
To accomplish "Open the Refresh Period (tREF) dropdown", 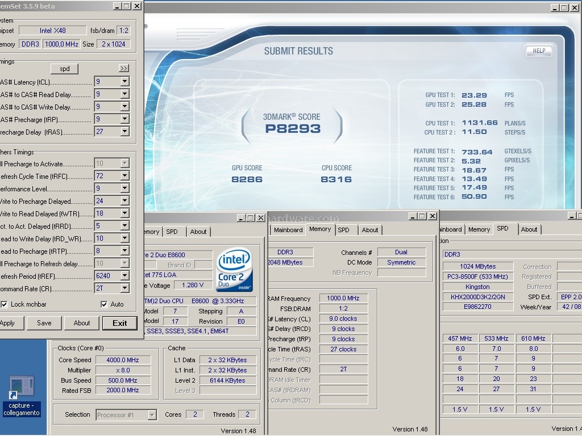I will tap(124, 276).
